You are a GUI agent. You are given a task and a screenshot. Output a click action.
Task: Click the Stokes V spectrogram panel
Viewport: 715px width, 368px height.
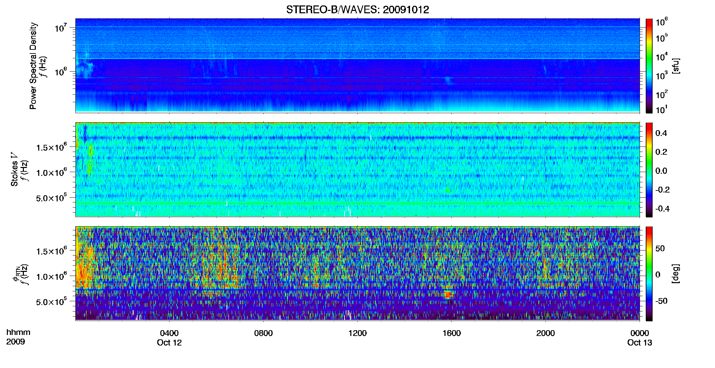pyautogui.click(x=357, y=170)
